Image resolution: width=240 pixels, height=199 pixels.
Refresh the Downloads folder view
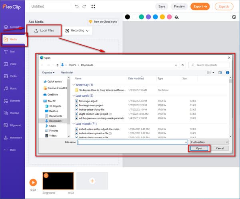(x=182, y=65)
